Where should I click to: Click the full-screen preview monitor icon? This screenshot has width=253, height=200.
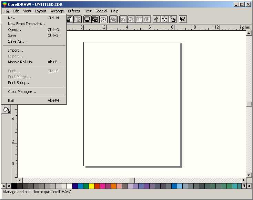click(x=87, y=19)
